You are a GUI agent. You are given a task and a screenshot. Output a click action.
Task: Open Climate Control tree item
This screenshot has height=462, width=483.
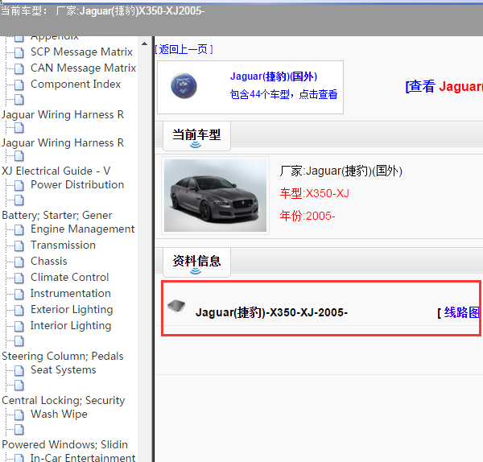(x=69, y=277)
